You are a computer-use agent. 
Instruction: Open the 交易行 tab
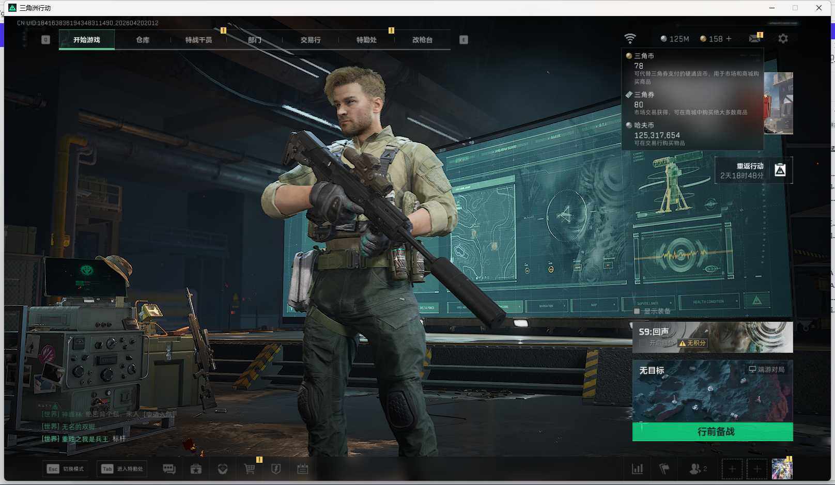[311, 40]
